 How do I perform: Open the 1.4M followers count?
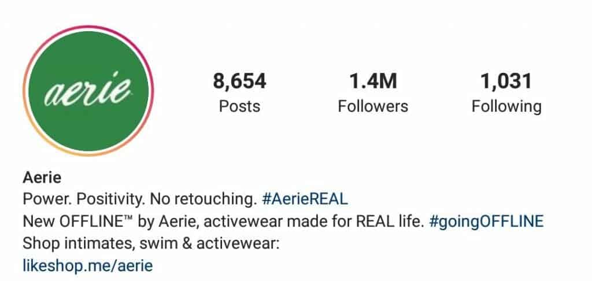[x=373, y=81]
